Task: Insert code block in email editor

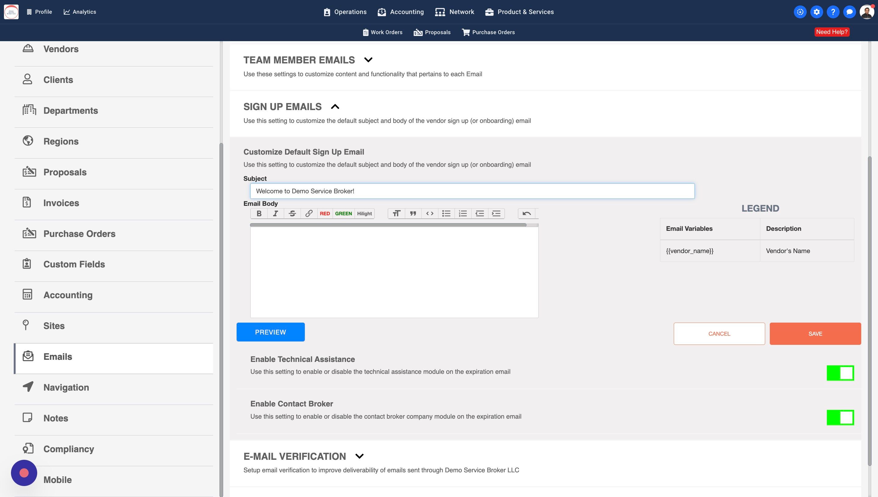Action: [430, 214]
